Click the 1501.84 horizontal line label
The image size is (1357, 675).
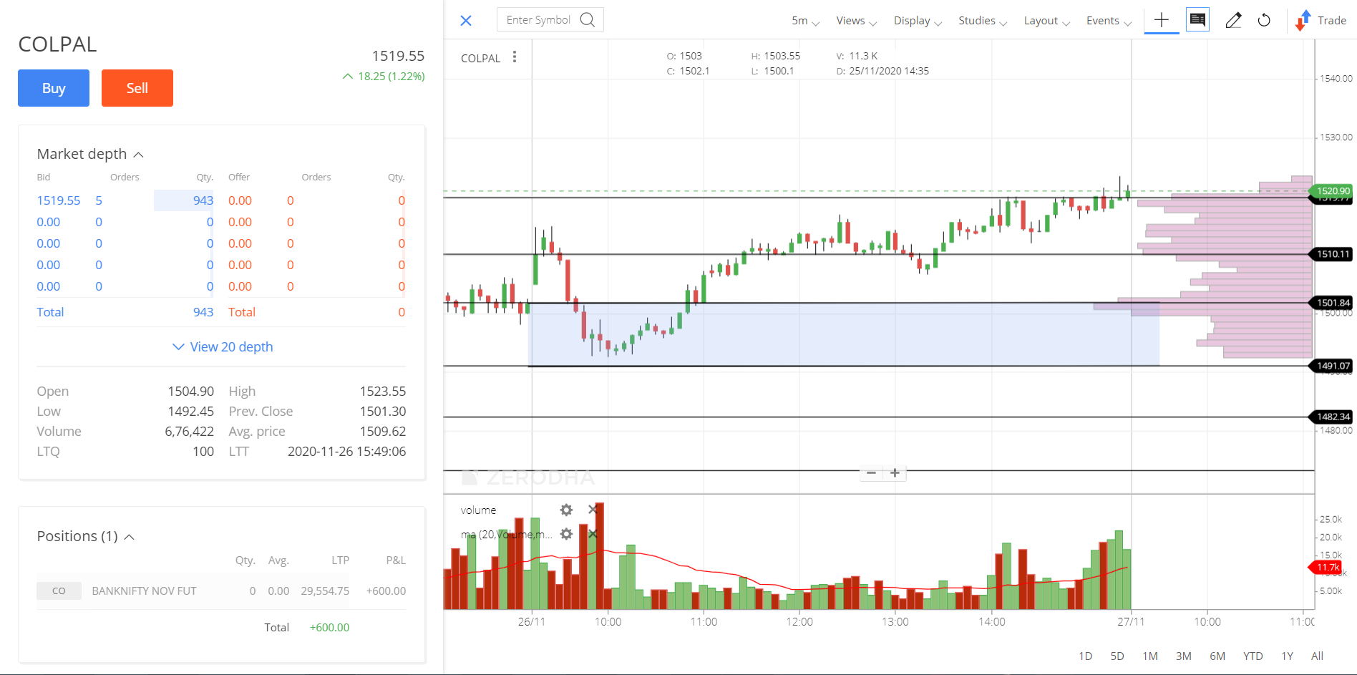[1331, 303]
